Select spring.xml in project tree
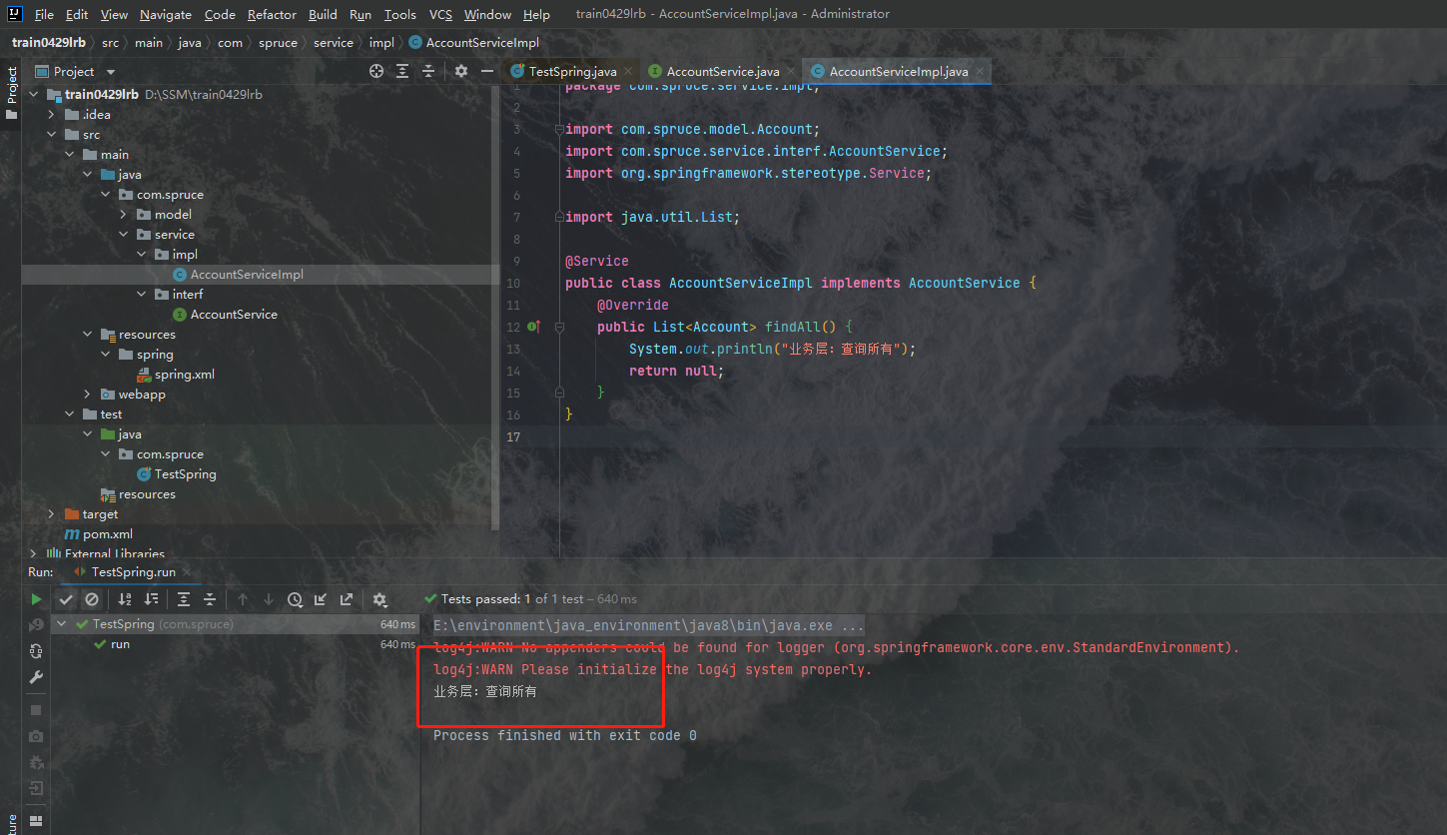This screenshot has width=1447, height=835. (184, 375)
